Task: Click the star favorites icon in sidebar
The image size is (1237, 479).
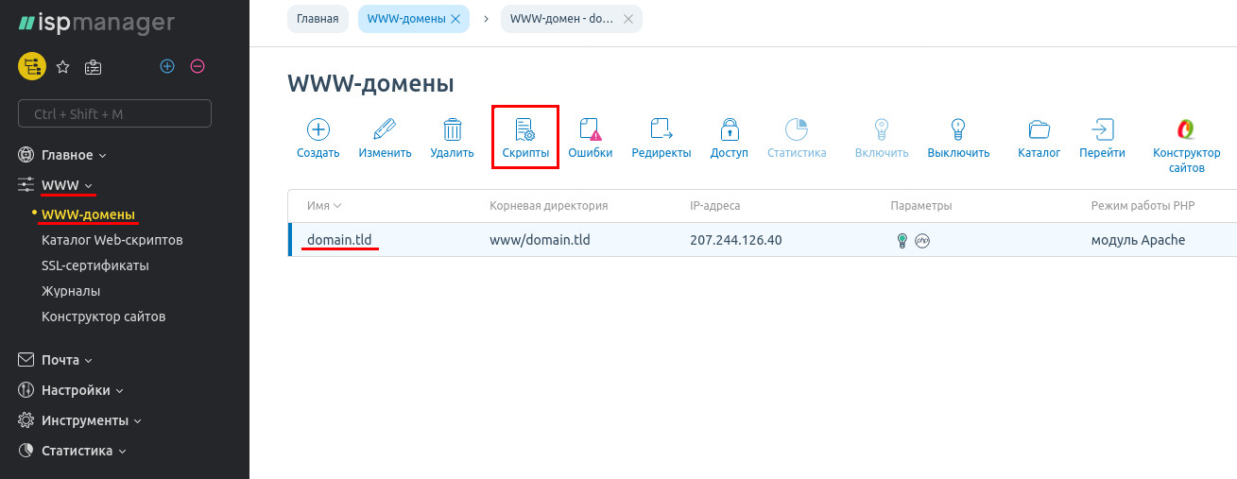Action: 63,66
